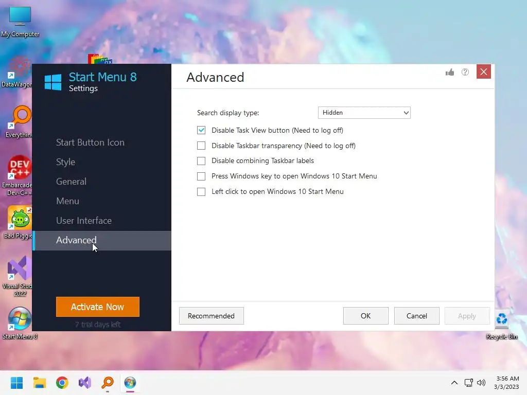Select Everything desktop shortcut

tap(19, 122)
